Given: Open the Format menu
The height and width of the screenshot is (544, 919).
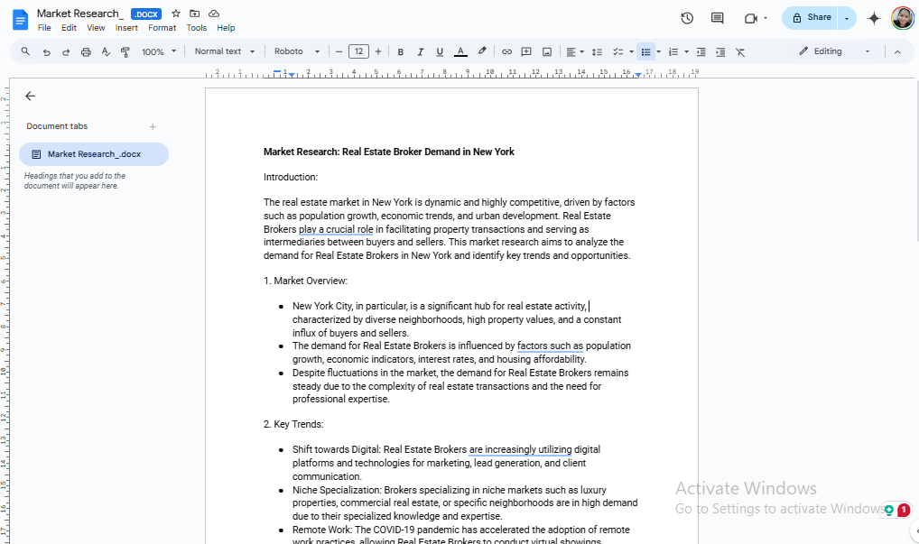Looking at the screenshot, I should pyautogui.click(x=162, y=28).
